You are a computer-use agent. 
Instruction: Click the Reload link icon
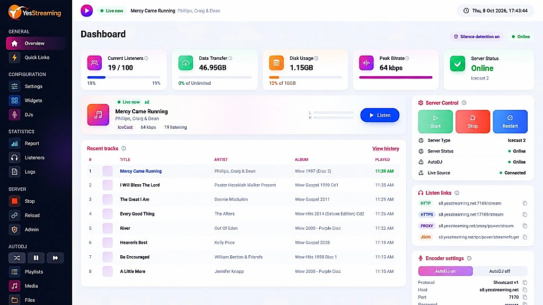[x=14, y=215]
